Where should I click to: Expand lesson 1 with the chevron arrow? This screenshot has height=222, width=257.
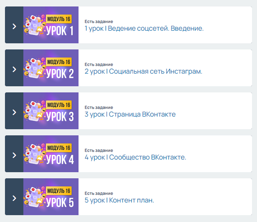pyautogui.click(x=14, y=26)
